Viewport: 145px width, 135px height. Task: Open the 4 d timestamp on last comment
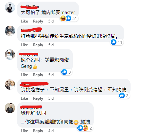[51, 131]
